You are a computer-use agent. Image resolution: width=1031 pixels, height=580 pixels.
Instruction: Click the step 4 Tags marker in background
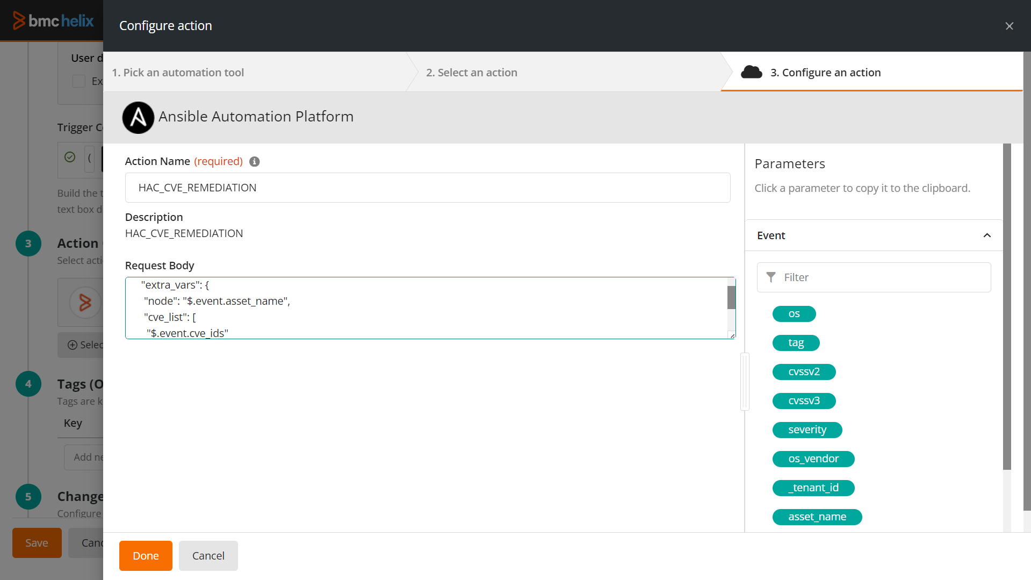[x=28, y=384]
